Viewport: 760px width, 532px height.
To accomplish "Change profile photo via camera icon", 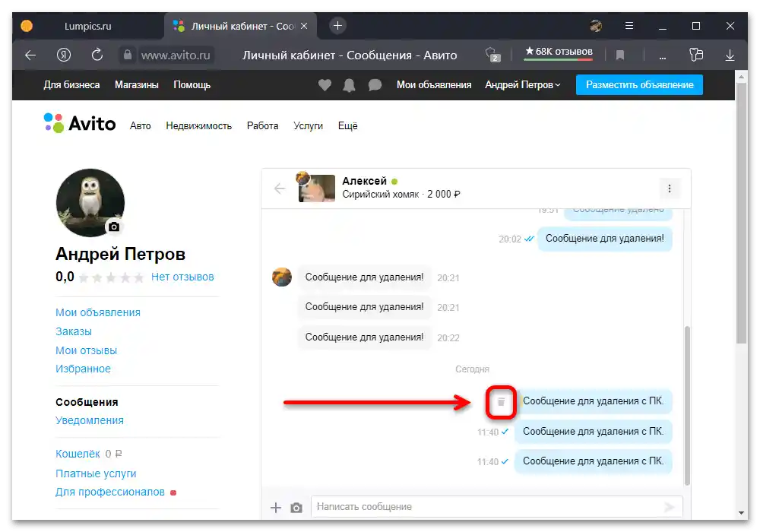I will pos(114,226).
